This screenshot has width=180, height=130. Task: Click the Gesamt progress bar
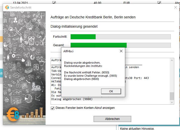pyautogui.click(x=120, y=45)
